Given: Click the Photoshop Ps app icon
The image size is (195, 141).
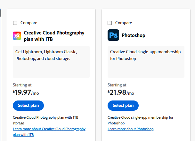Looking at the screenshot, I should (x=113, y=35).
